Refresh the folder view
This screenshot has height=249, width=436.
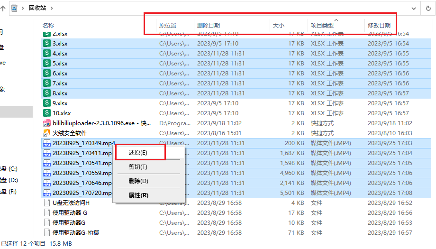pyautogui.click(x=428, y=9)
